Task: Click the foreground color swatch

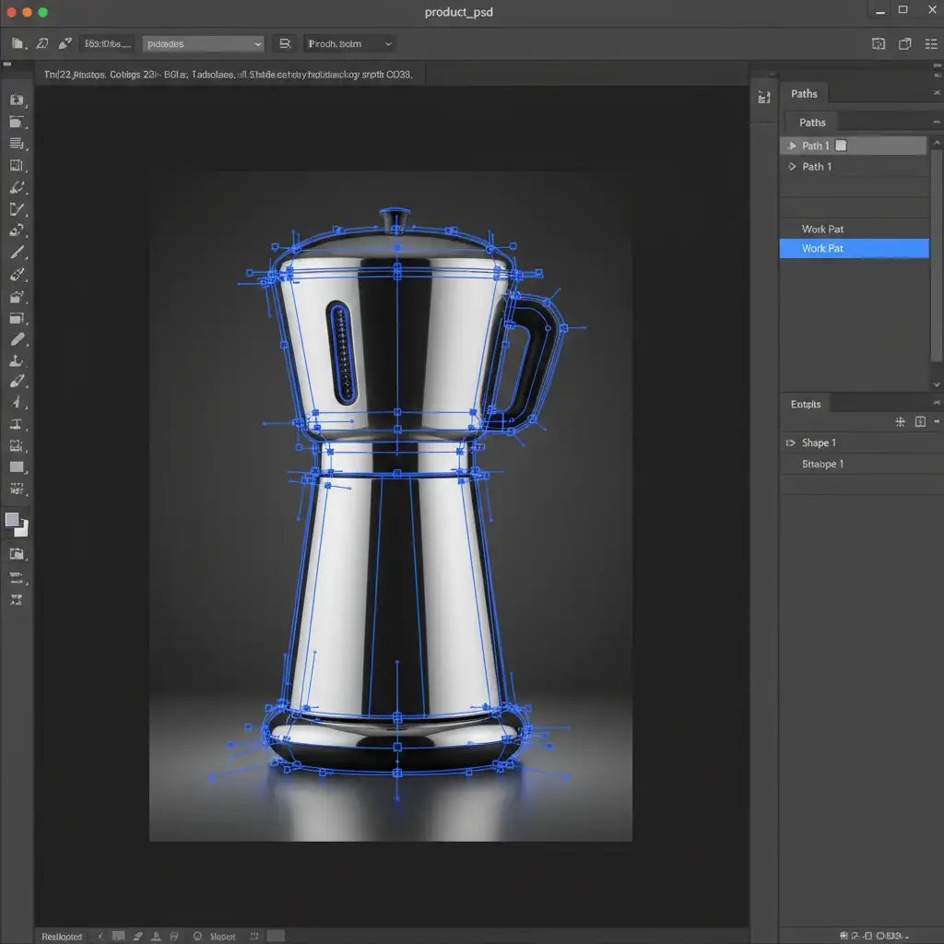Action: 13,520
